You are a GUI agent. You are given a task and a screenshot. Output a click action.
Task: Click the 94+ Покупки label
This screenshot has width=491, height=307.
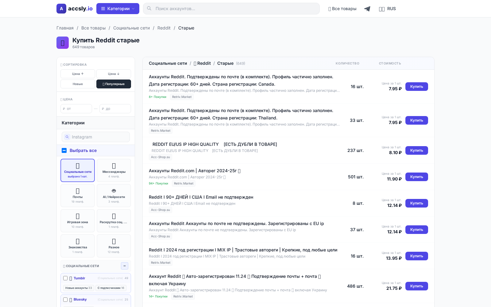158,184
